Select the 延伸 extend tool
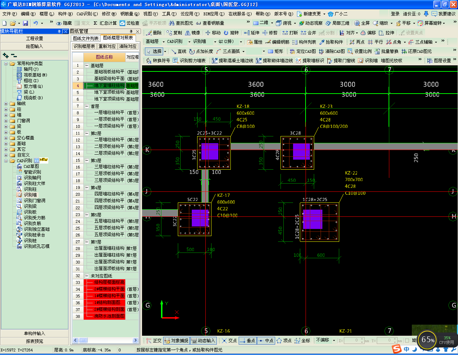458x355 pixels. tap(252, 32)
